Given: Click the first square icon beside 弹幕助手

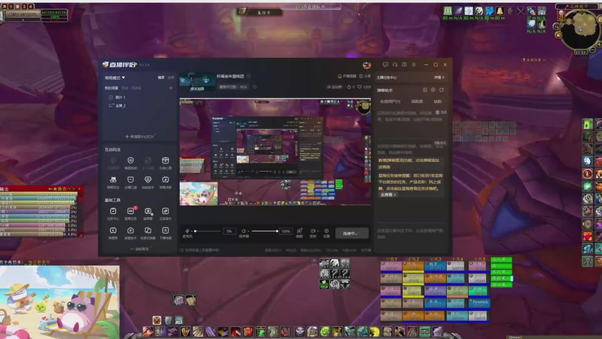Looking at the screenshot, I should click(x=424, y=90).
